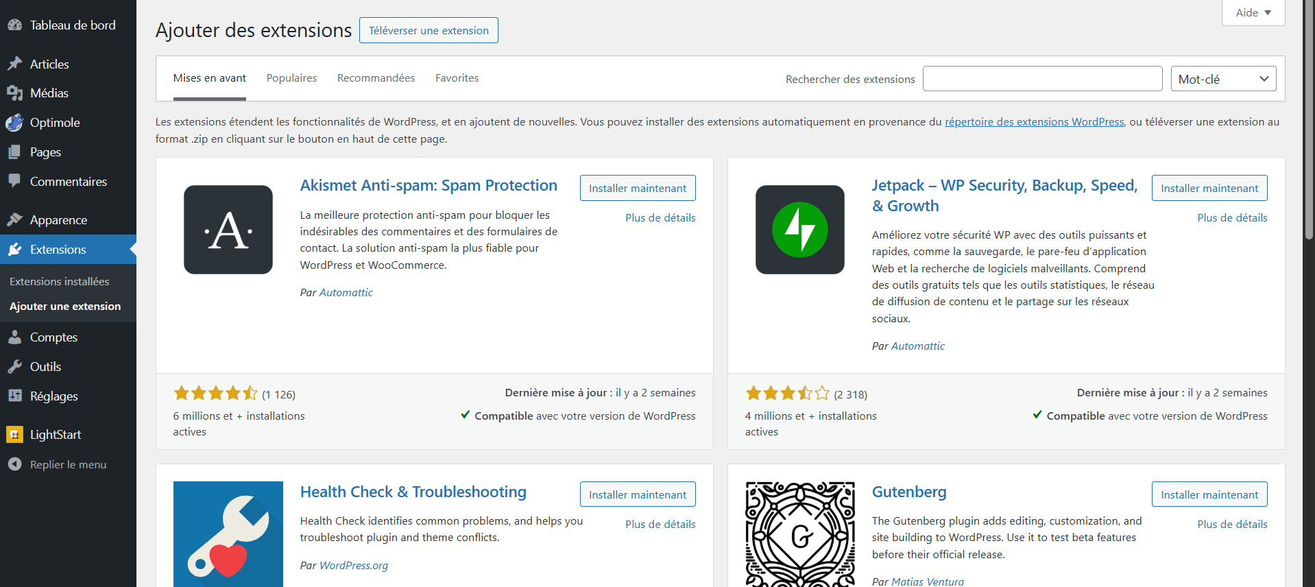Click Replier le menu text
The width and height of the screenshot is (1315, 587).
[x=68, y=464]
